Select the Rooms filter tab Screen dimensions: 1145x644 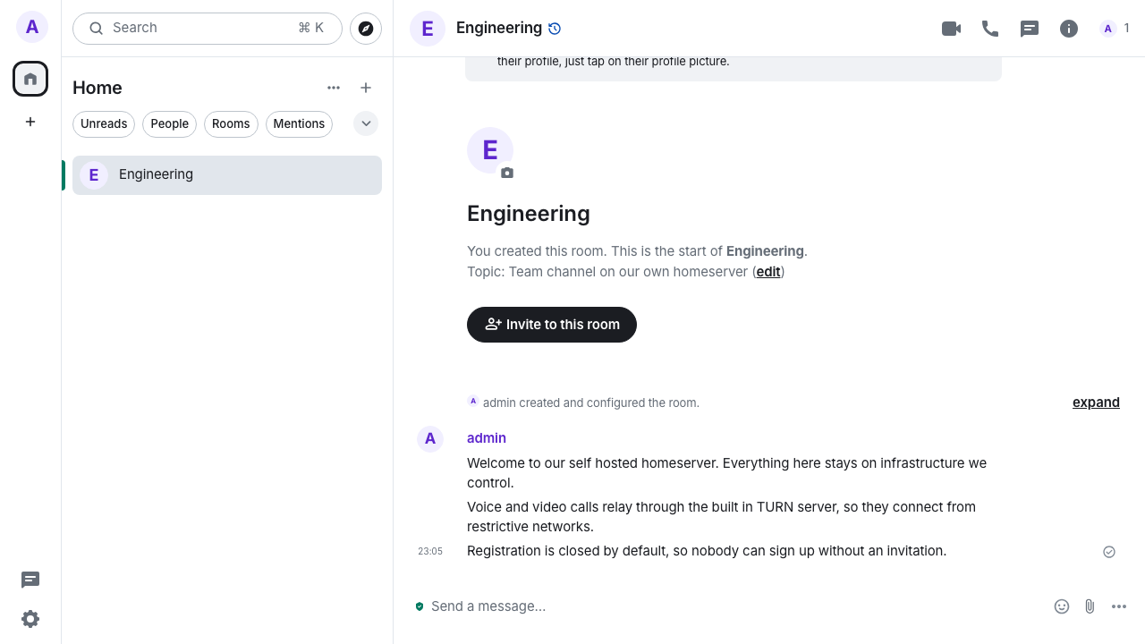[231, 124]
